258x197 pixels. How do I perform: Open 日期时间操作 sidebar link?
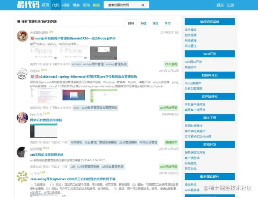(193, 126)
